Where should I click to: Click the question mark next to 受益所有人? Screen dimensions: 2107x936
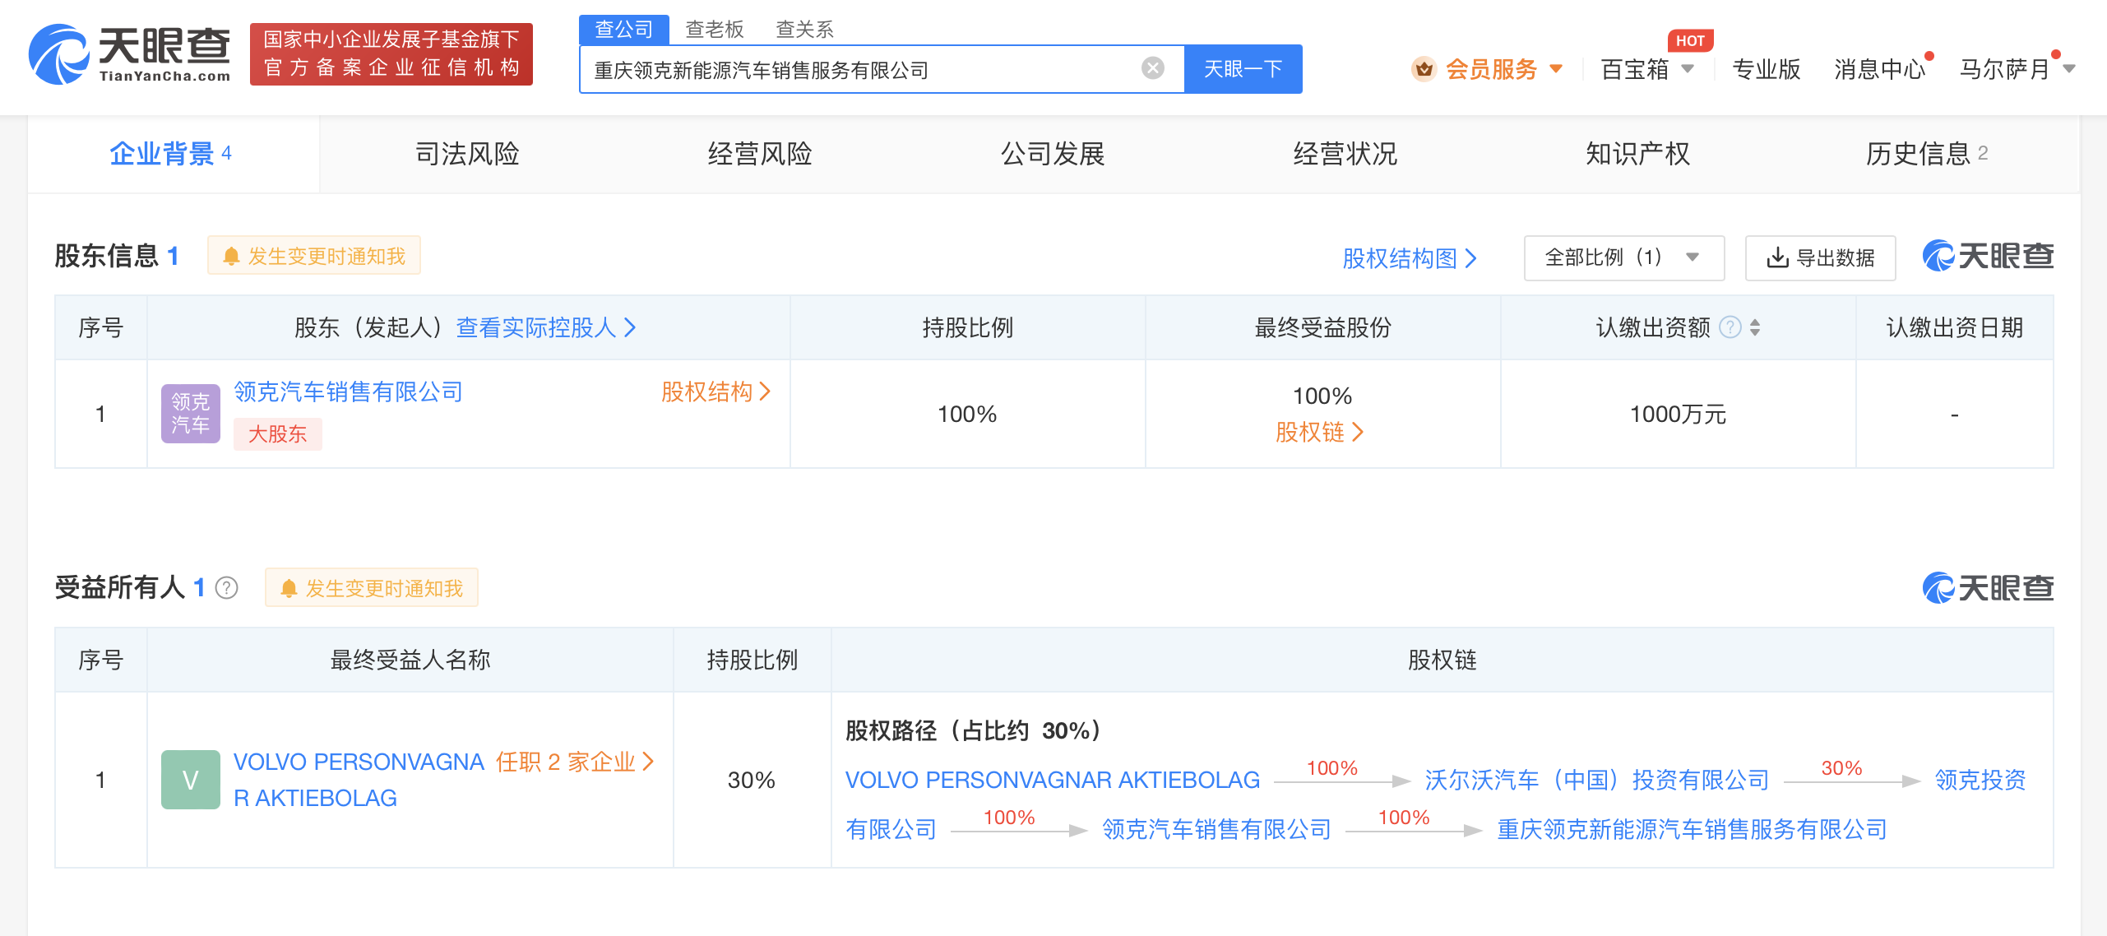[x=226, y=588]
